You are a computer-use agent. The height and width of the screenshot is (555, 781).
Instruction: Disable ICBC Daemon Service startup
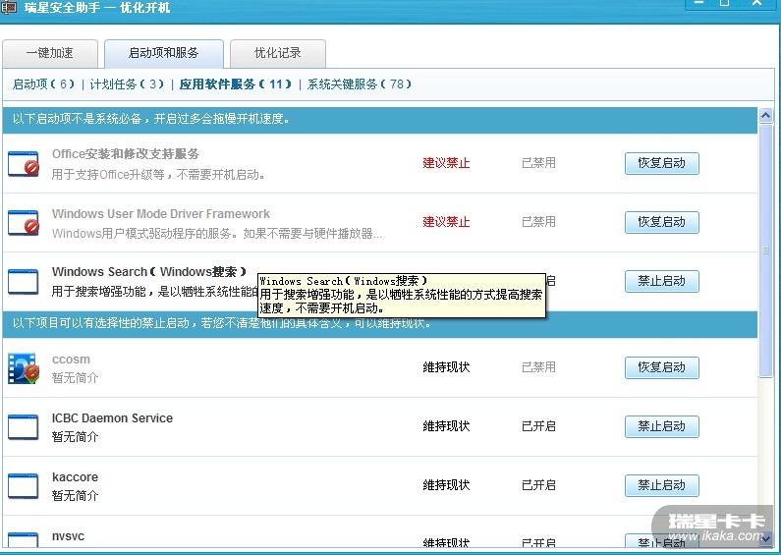pos(661,426)
